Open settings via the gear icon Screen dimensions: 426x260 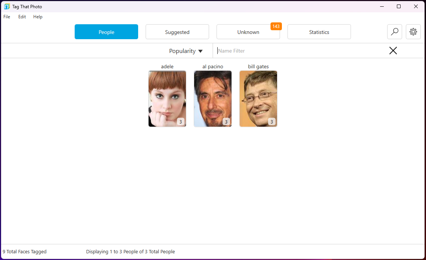(413, 32)
